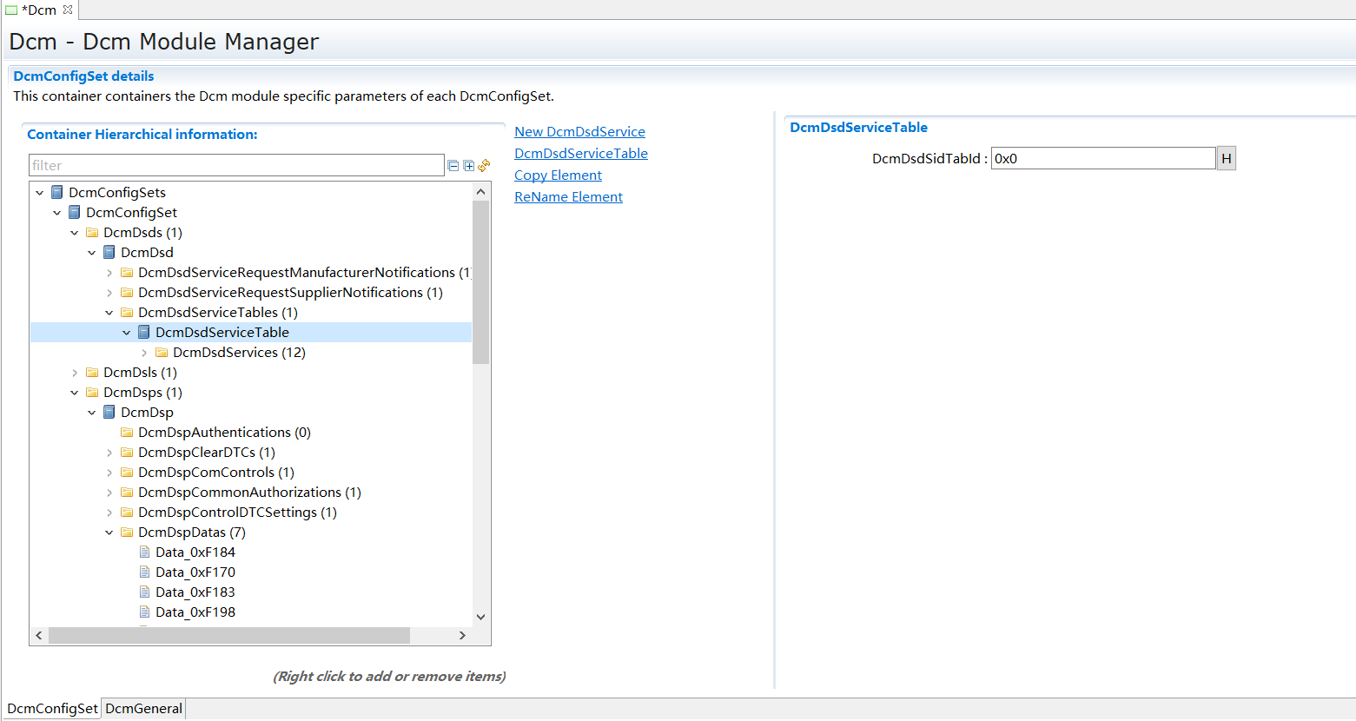Viewport: 1356px width, 721px height.
Task: Expand the DcmDsdServices (12) node
Action: pyautogui.click(x=144, y=353)
